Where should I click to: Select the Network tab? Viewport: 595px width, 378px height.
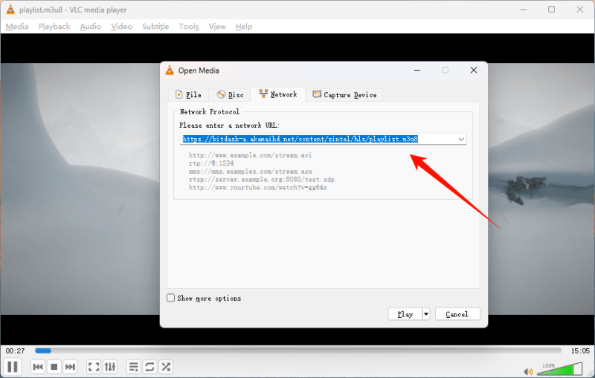[277, 94]
